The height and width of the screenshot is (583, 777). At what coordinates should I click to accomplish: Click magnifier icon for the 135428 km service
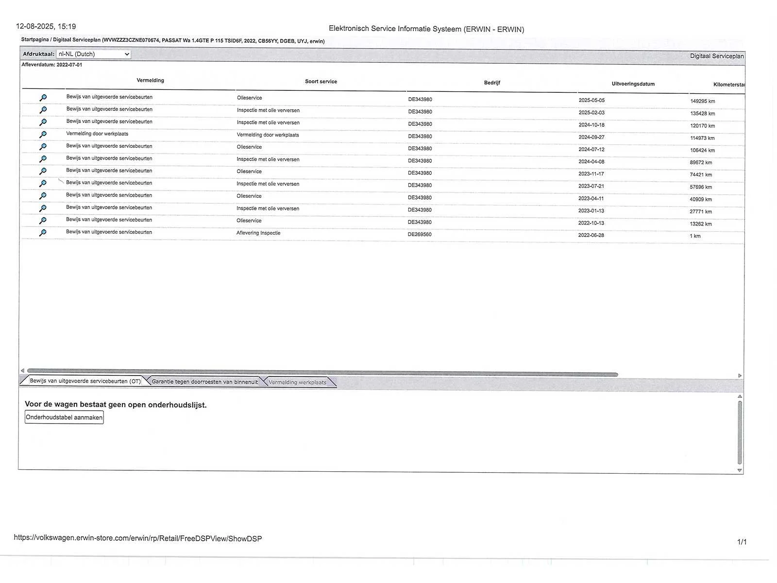pos(43,110)
